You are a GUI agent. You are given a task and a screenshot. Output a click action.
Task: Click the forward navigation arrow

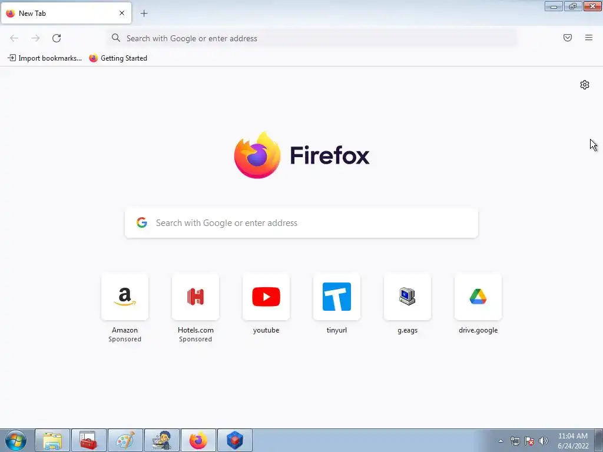[35, 38]
